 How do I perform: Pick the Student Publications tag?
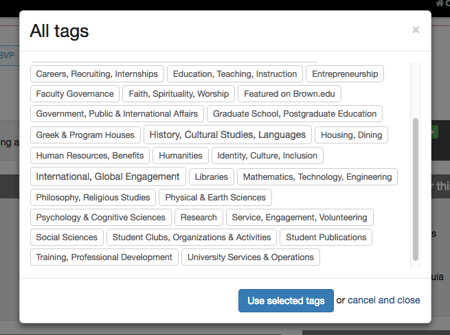326,238
